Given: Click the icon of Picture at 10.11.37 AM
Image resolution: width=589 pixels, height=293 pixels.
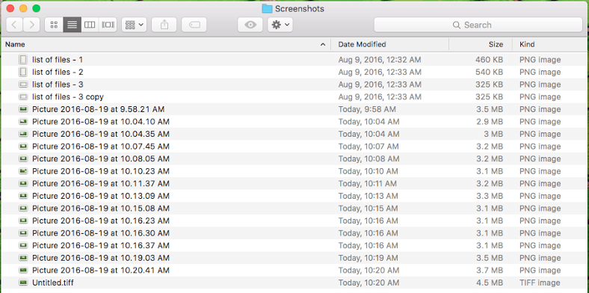Looking at the screenshot, I should coord(23,183).
